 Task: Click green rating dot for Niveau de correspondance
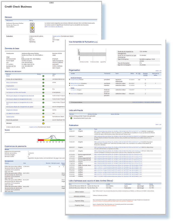[43, 79]
